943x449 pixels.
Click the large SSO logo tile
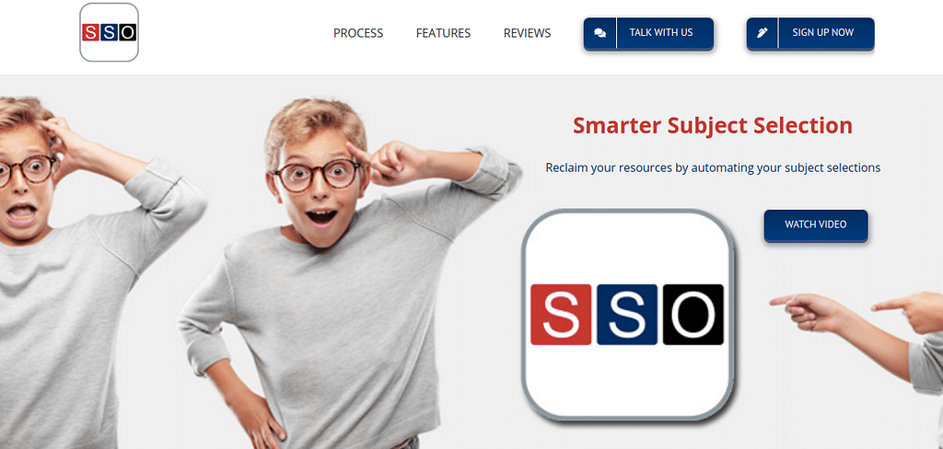click(x=628, y=315)
